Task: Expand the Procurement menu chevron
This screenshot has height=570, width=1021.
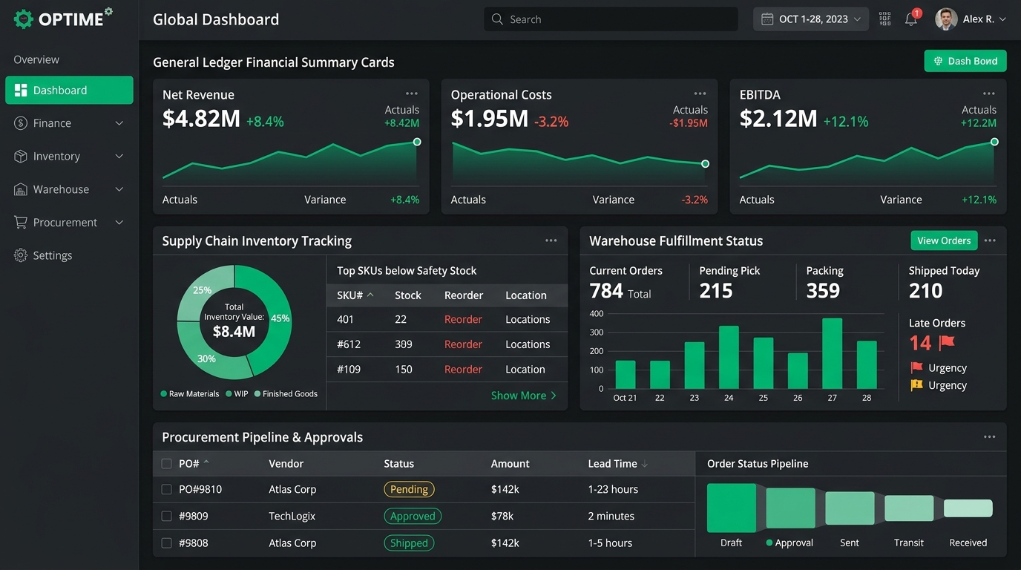Action: coord(119,223)
